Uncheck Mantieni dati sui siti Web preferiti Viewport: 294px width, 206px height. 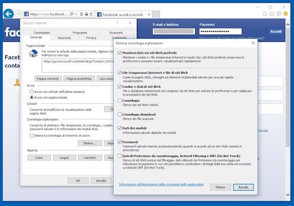tap(120, 52)
